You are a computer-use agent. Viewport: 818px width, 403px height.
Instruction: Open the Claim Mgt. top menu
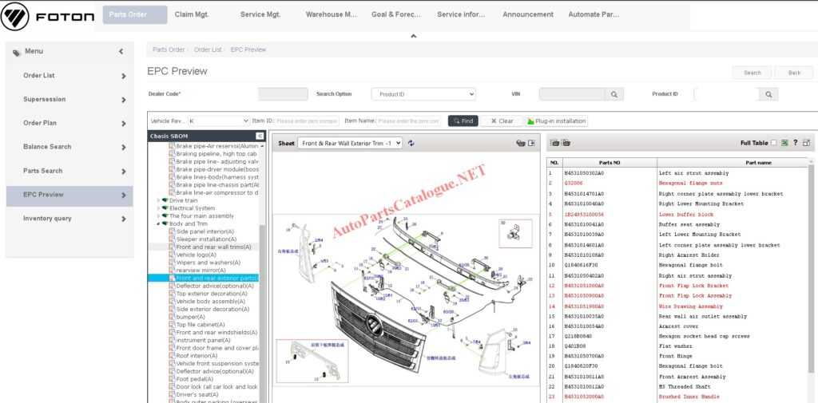pyautogui.click(x=193, y=14)
